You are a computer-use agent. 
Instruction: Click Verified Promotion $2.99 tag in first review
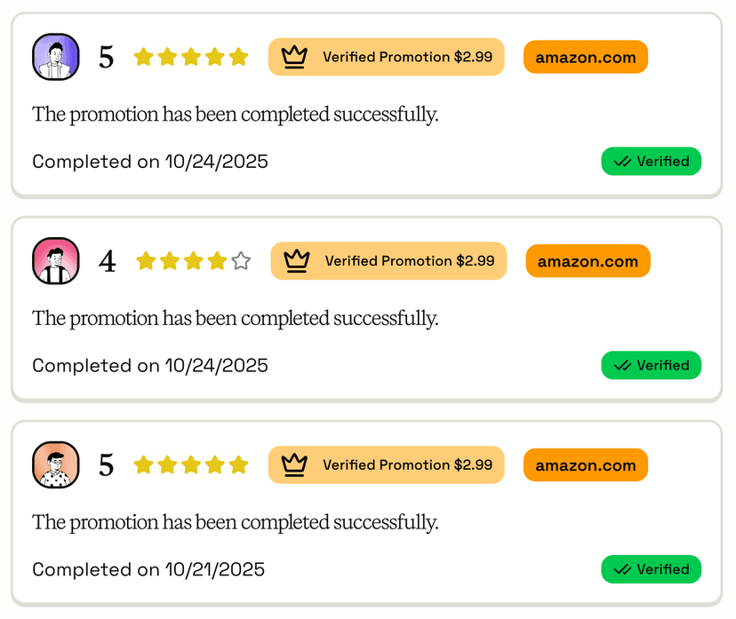(386, 57)
